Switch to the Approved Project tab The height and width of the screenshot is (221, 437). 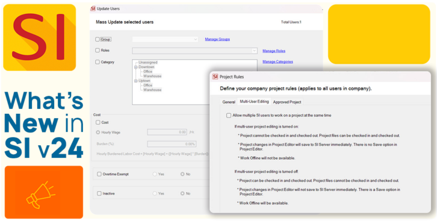click(287, 102)
